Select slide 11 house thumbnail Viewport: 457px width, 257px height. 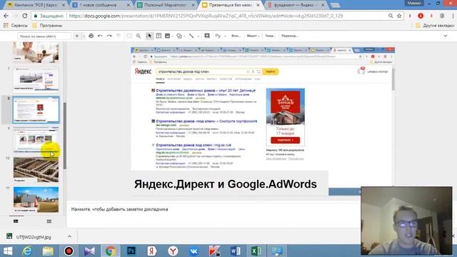coord(36,200)
